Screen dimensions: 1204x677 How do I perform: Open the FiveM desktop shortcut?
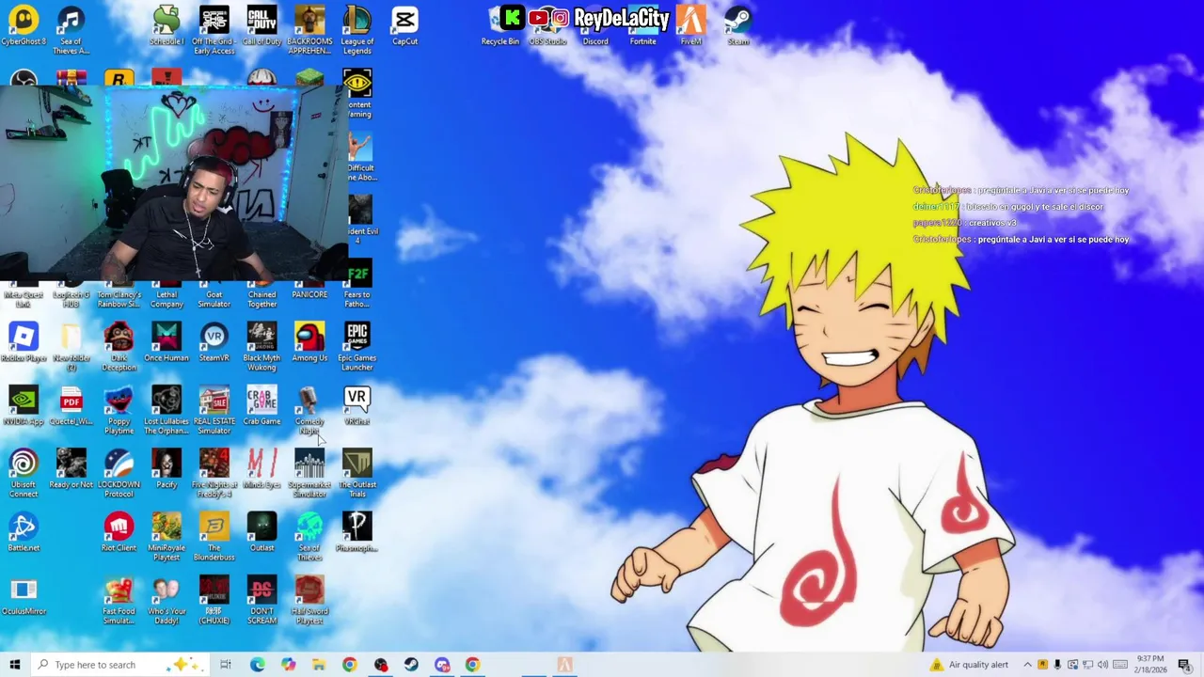pyautogui.click(x=691, y=27)
